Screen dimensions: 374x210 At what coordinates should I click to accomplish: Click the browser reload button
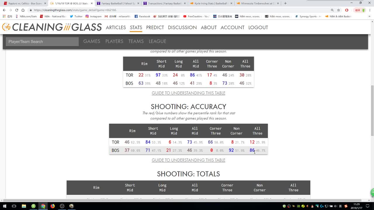click(x=17, y=10)
